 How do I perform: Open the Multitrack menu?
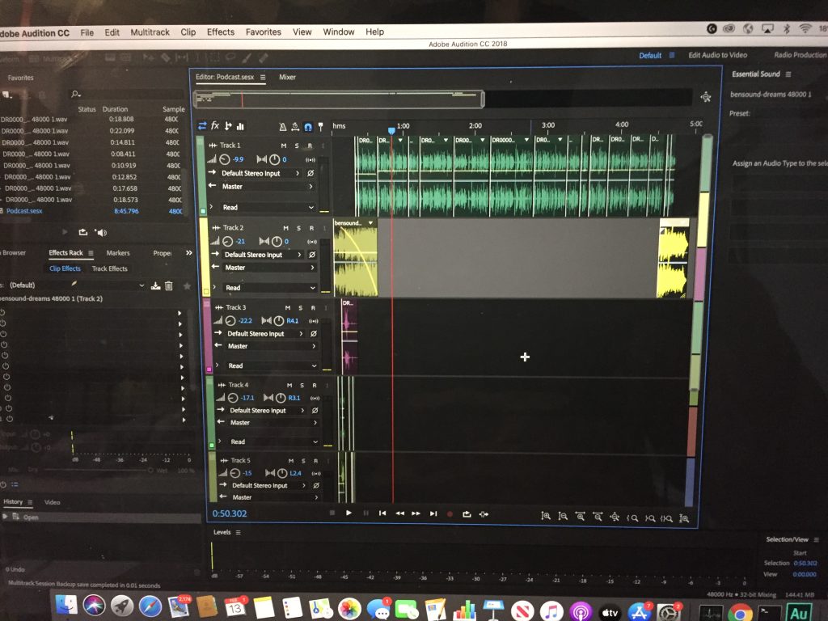coord(150,32)
